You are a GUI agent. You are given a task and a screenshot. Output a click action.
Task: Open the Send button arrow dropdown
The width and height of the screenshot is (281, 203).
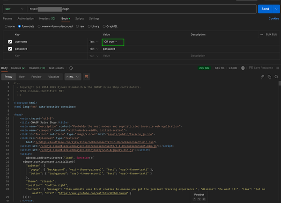[276, 9]
